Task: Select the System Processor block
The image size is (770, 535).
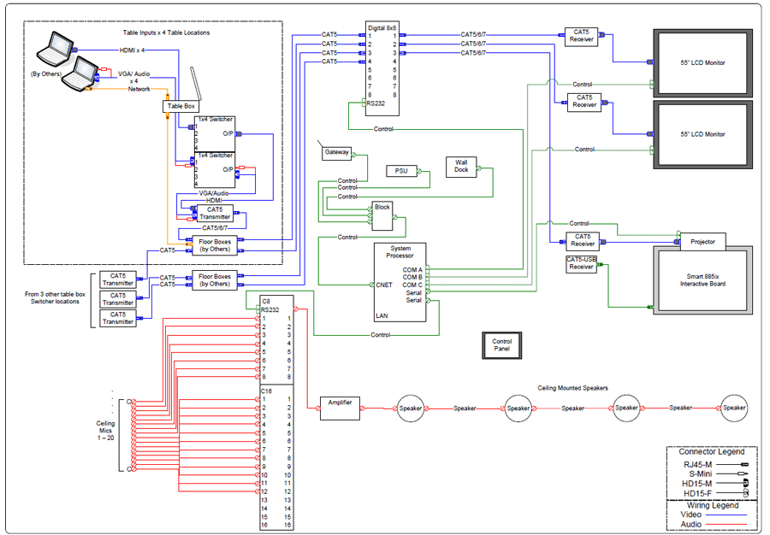Action: click(400, 283)
